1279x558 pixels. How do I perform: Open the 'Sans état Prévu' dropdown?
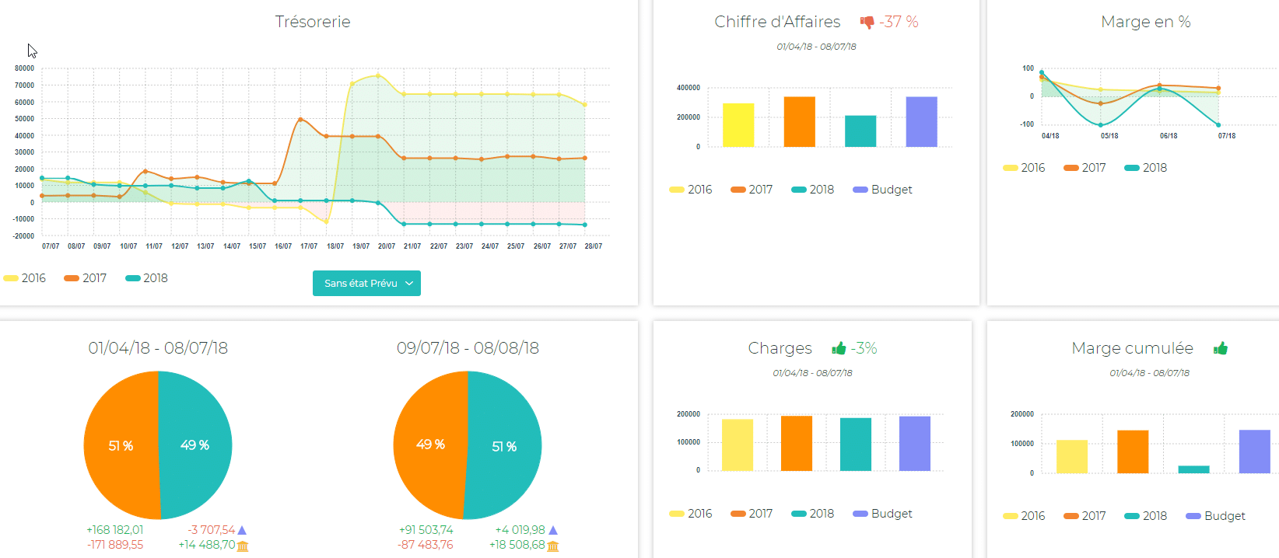[x=366, y=284]
